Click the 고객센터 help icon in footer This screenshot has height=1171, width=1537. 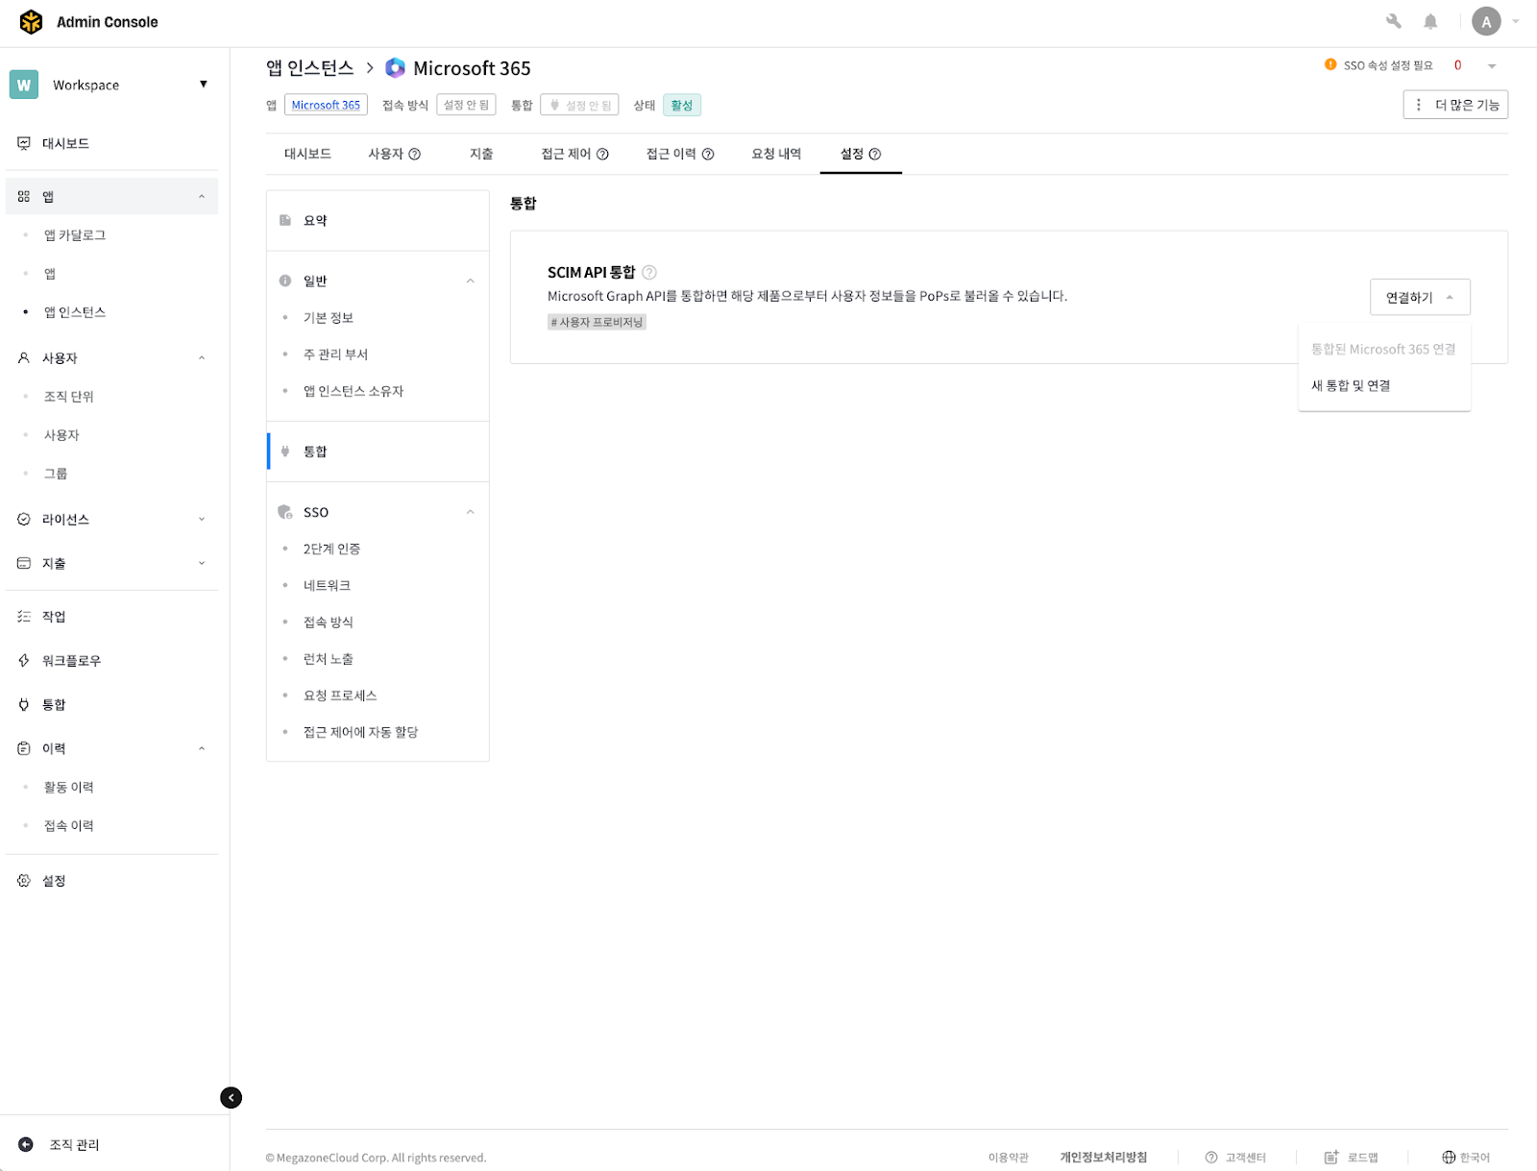[1211, 1158]
